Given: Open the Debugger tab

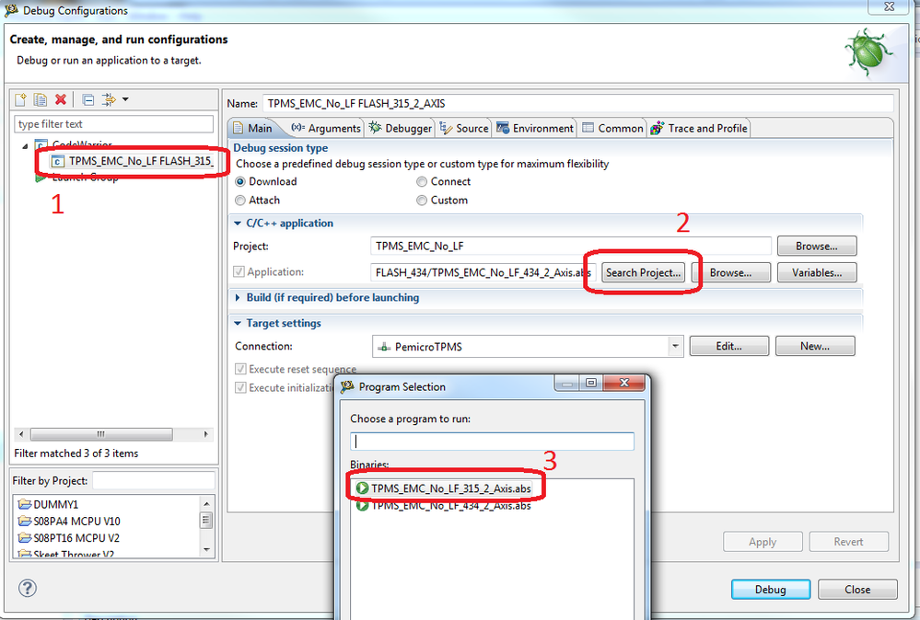Looking at the screenshot, I should coord(401,129).
